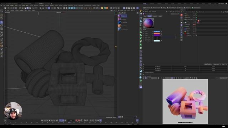The width and height of the screenshot is (228, 128).
Task: Pick Color 3 with its eyedropper
Action: click(161, 35)
